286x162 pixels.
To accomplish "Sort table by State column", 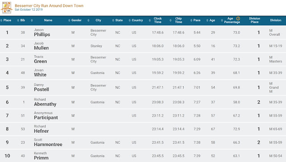I will click(117, 20).
